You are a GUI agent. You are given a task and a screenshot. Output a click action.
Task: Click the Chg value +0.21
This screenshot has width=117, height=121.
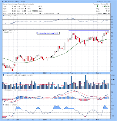108,9
